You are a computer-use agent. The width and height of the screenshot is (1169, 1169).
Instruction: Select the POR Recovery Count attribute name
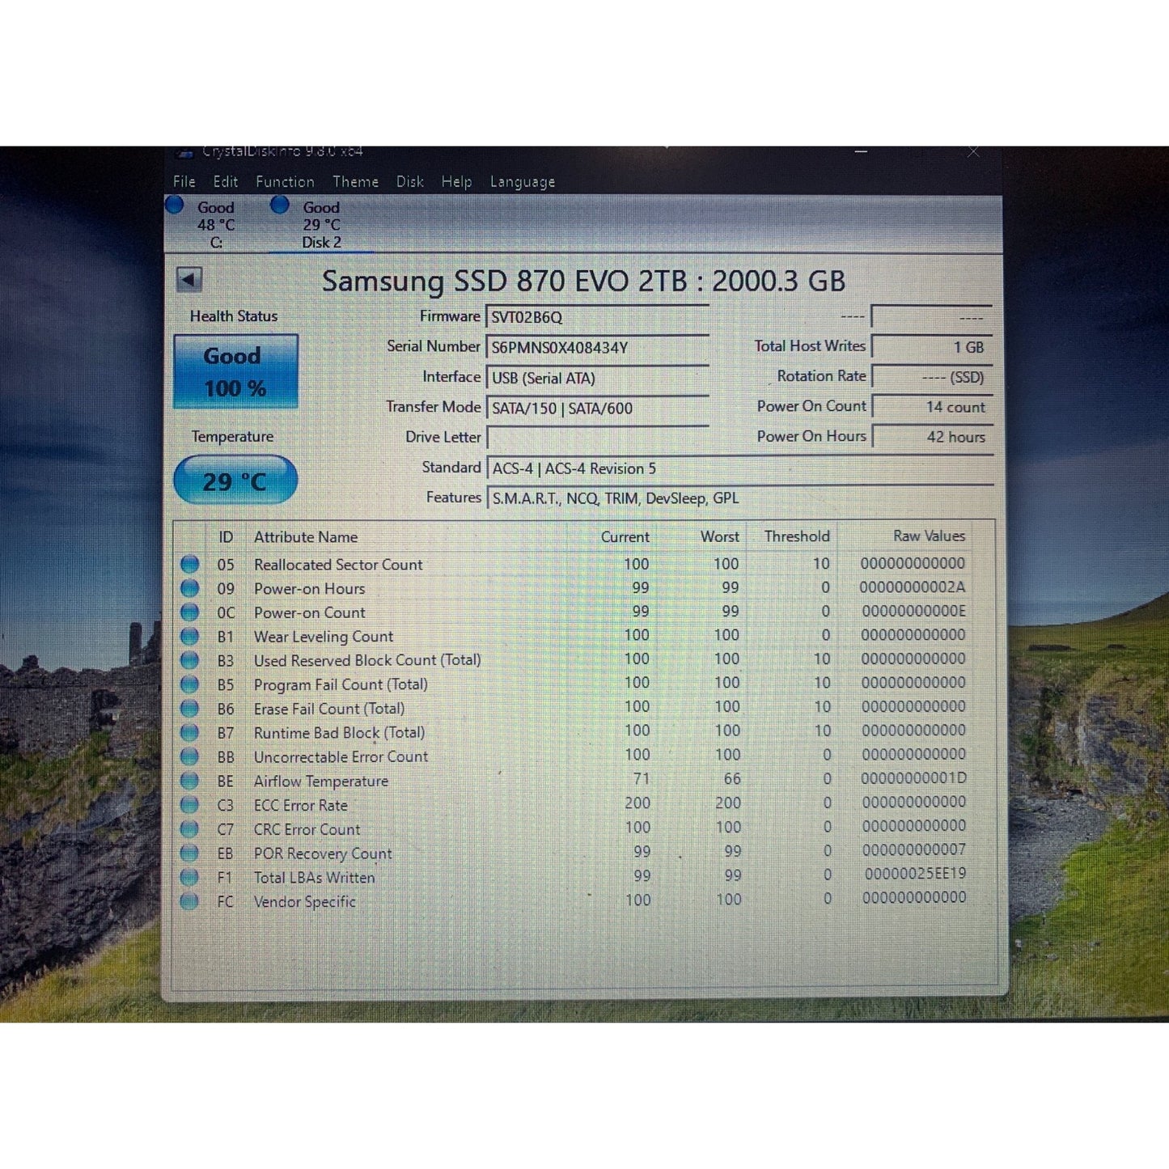point(323,853)
